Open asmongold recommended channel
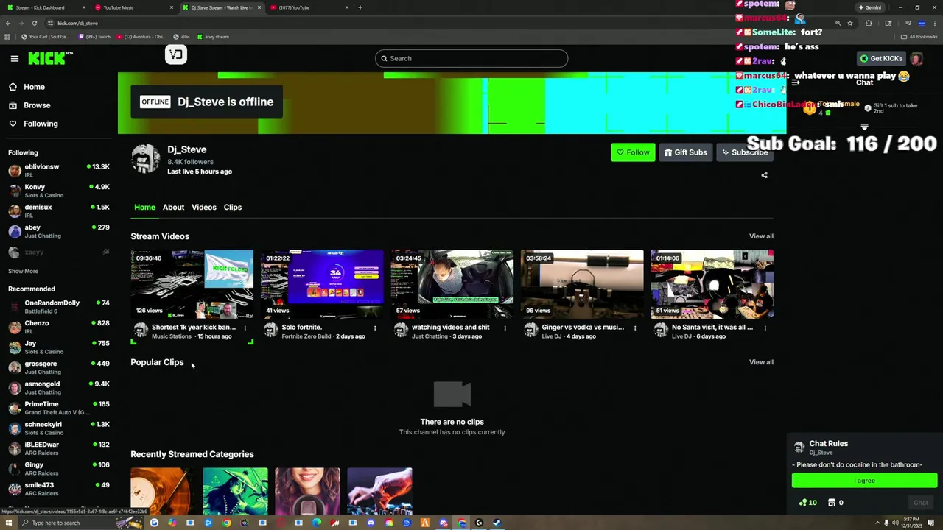Viewport: 943px width, 530px height. coord(59,388)
